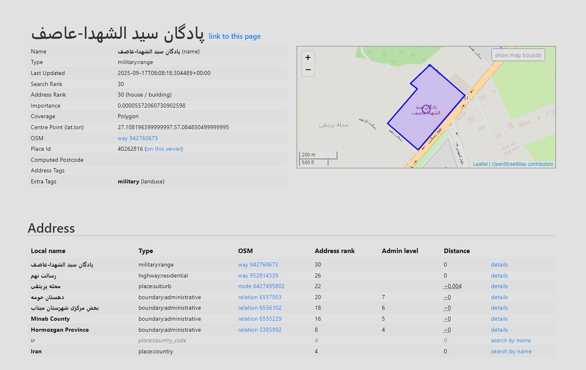View details for highway:residential row

pyautogui.click(x=499, y=275)
